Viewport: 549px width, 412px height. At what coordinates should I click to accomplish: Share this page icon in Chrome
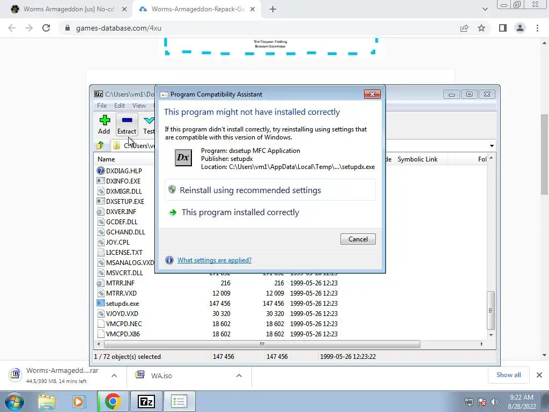tap(464, 28)
